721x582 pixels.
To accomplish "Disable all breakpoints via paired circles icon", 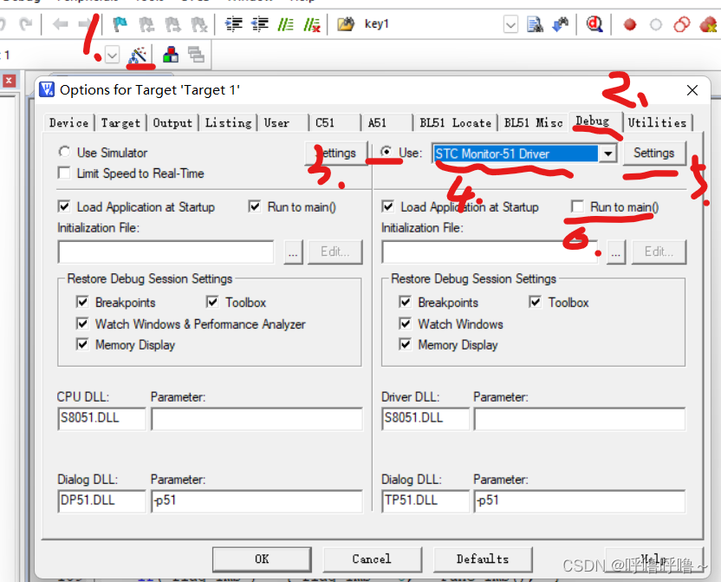I will (683, 23).
